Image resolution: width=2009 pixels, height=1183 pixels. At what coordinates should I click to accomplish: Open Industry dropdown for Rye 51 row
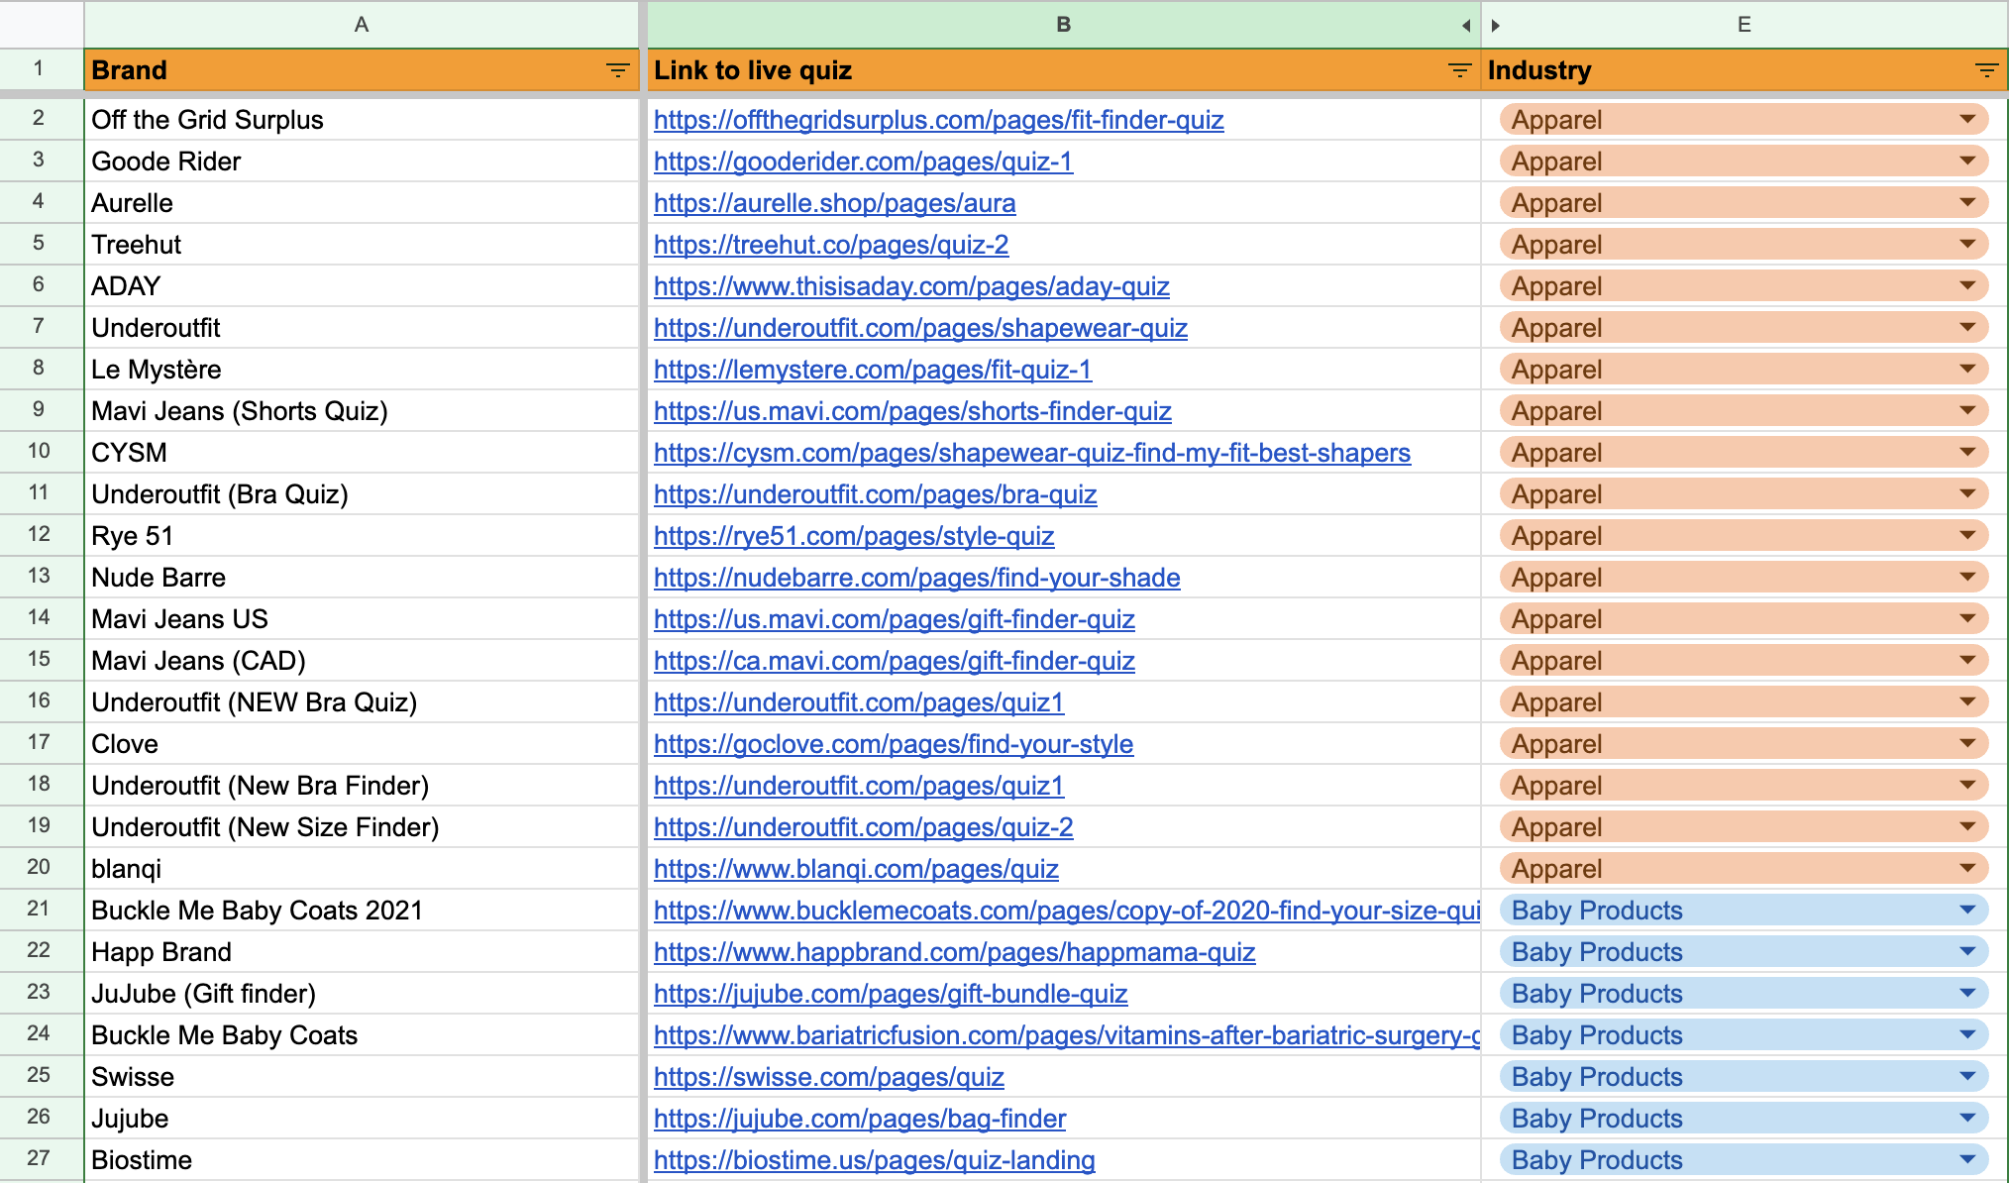[1967, 536]
